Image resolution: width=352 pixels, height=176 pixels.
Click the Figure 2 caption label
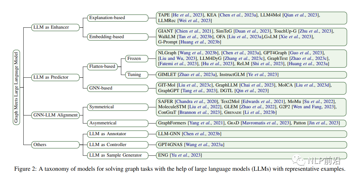26,169
